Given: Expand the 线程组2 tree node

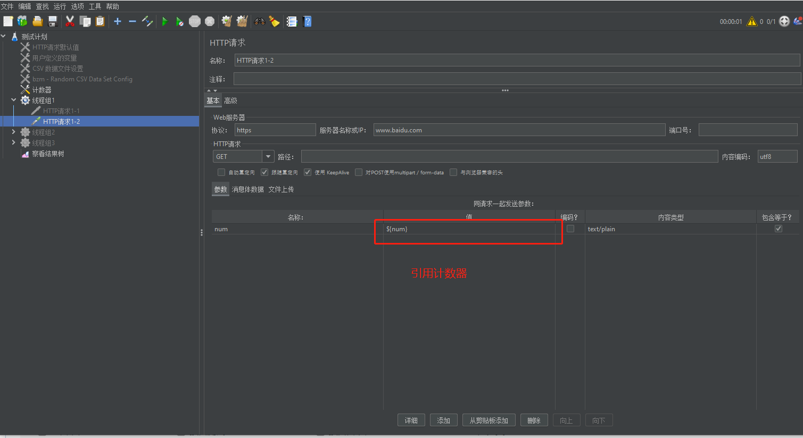Looking at the screenshot, I should tap(14, 132).
